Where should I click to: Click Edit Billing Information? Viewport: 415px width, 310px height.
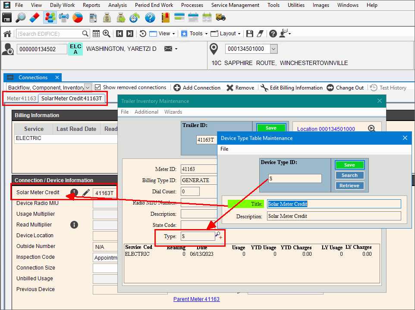pos(291,88)
